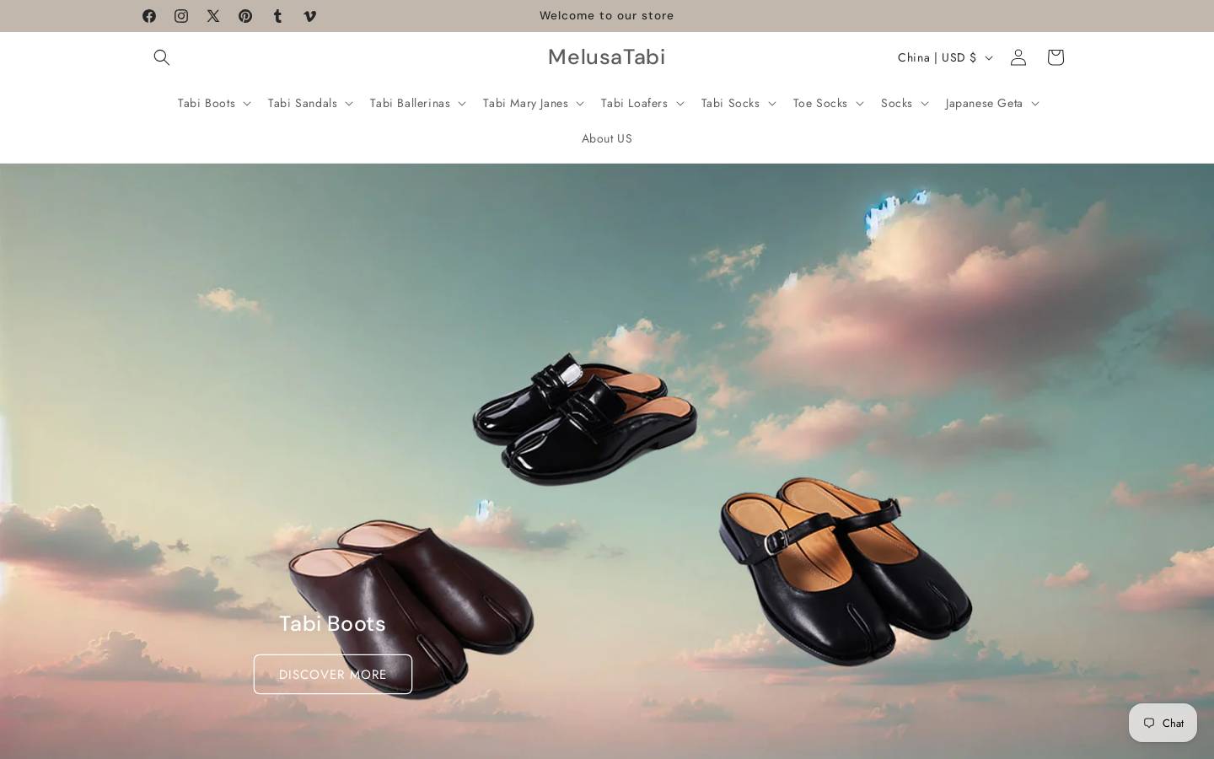Open the China | USD $ country selector

click(944, 57)
